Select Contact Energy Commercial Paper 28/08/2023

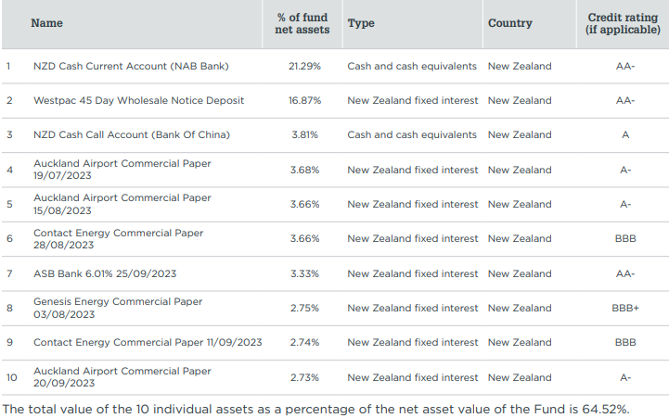[118, 238]
